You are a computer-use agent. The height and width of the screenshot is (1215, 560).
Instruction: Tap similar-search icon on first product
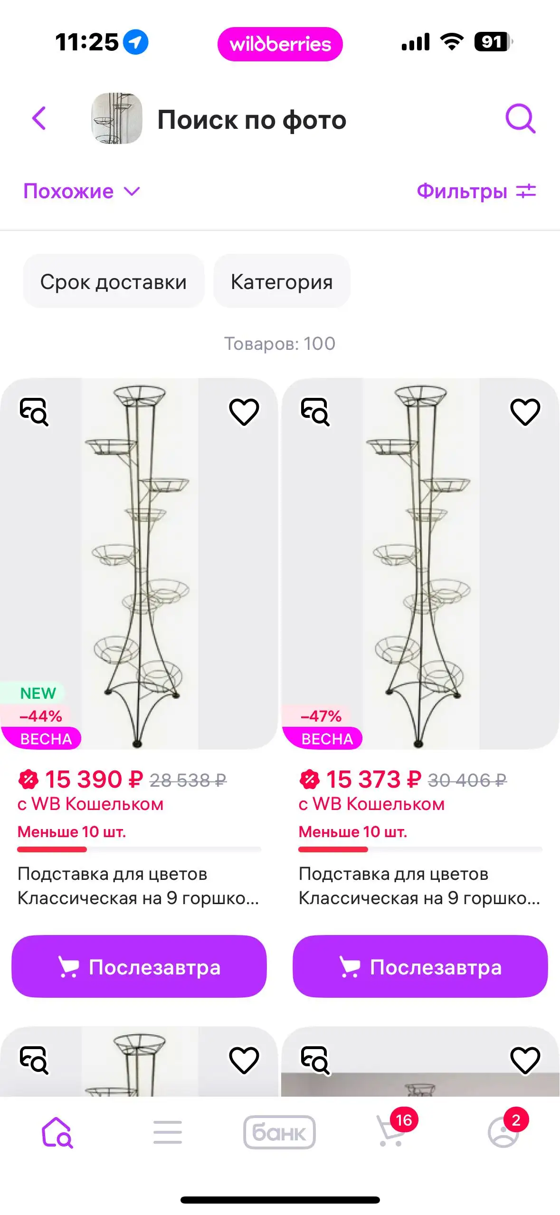click(x=34, y=411)
